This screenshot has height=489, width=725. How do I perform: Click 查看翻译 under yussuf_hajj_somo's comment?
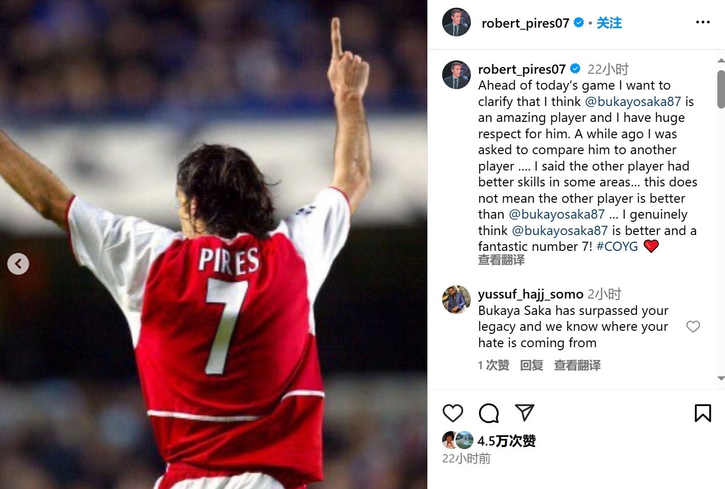coord(577,365)
